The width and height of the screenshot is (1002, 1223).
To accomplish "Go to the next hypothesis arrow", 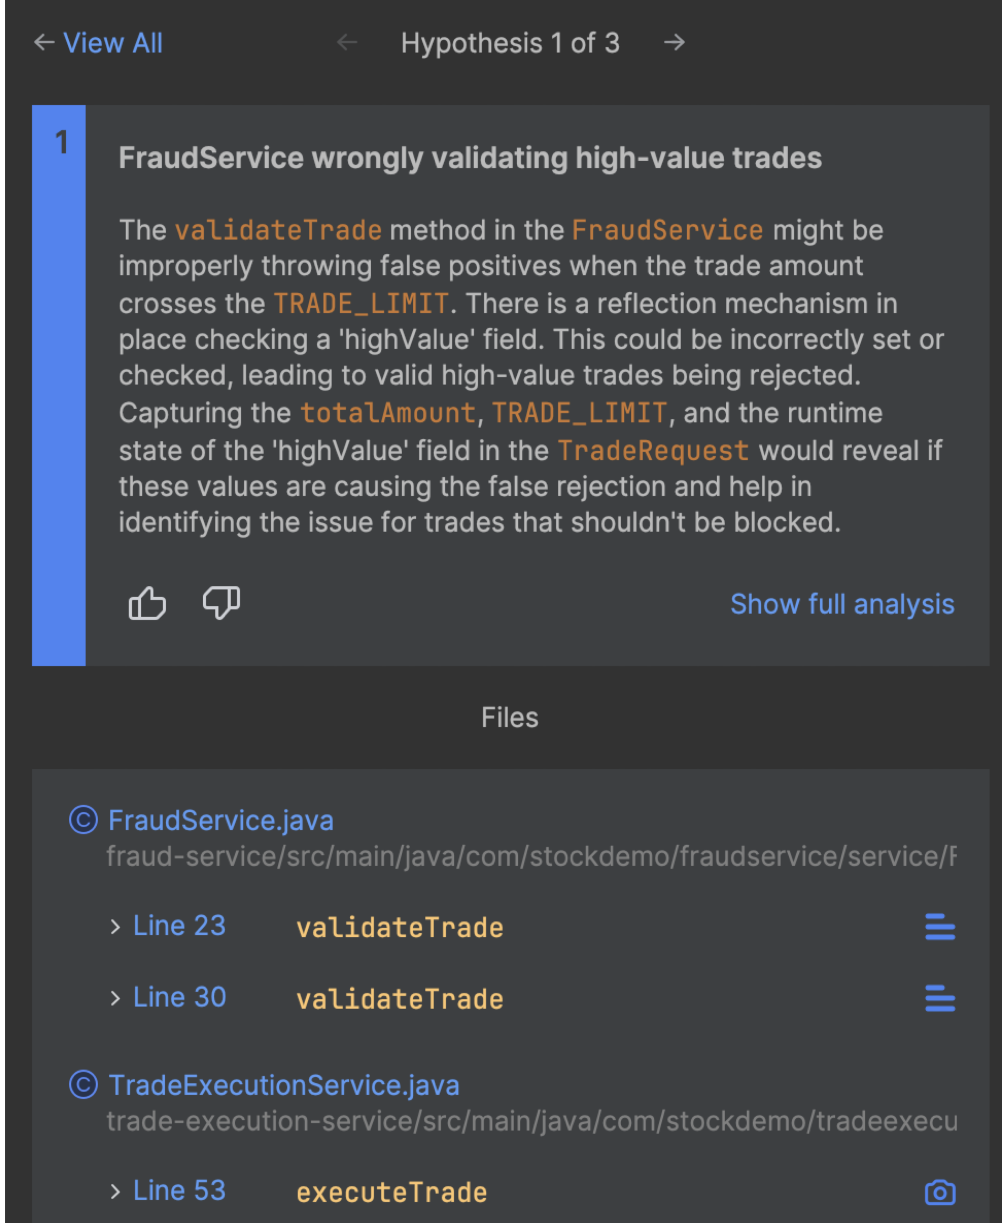I will 674,42.
